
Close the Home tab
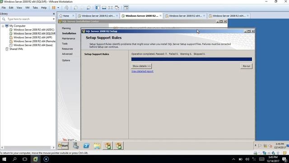click(x=73, y=16)
